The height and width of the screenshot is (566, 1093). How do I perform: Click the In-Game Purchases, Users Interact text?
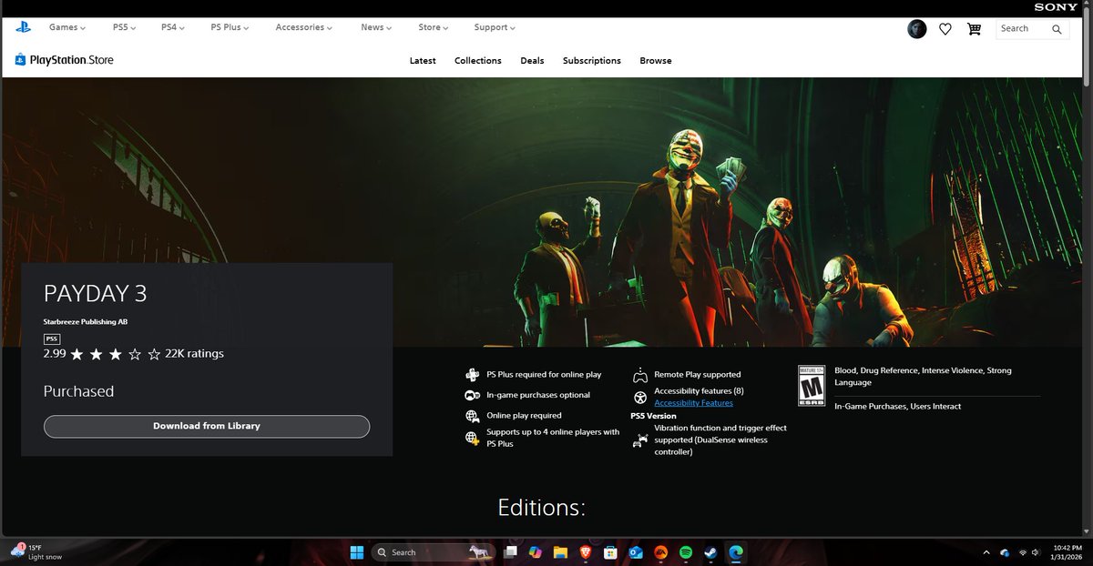(897, 407)
